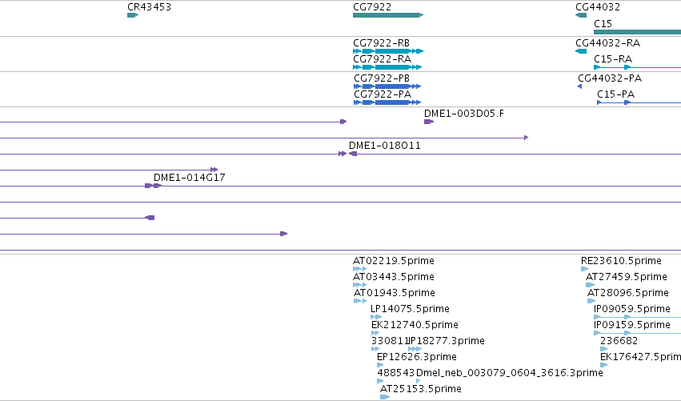Select the IP09059.5prime EST feature

(x=637, y=317)
